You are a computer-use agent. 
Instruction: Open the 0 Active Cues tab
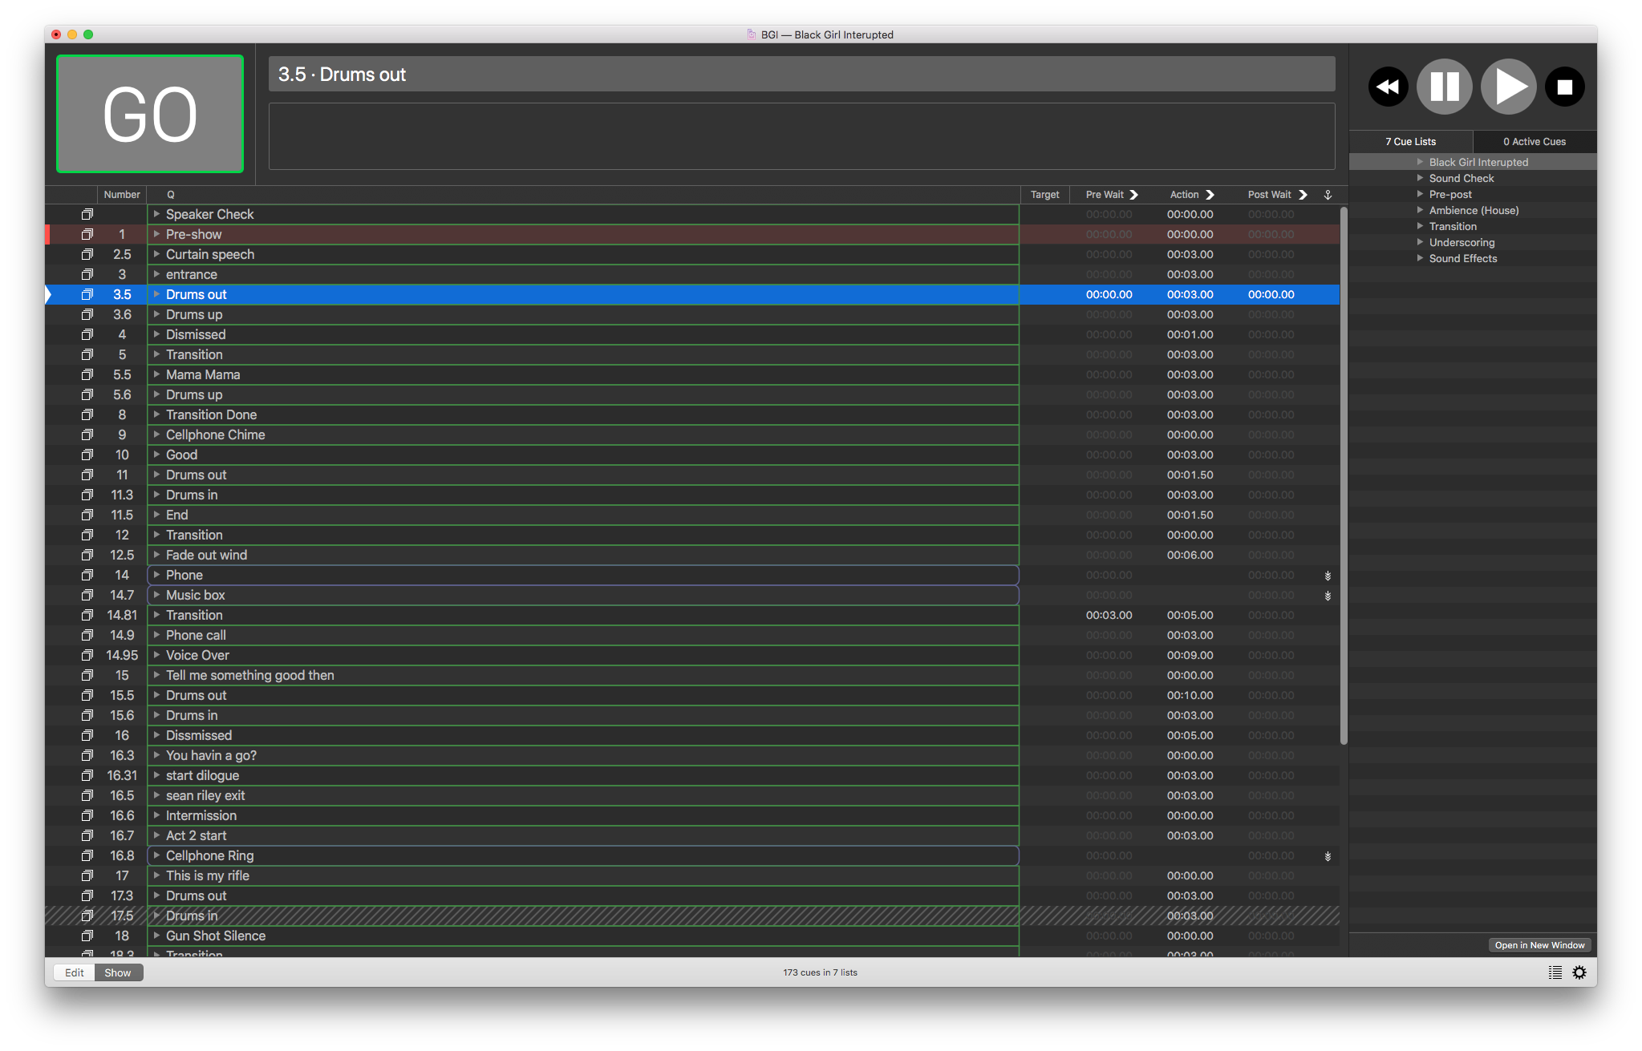1534,141
